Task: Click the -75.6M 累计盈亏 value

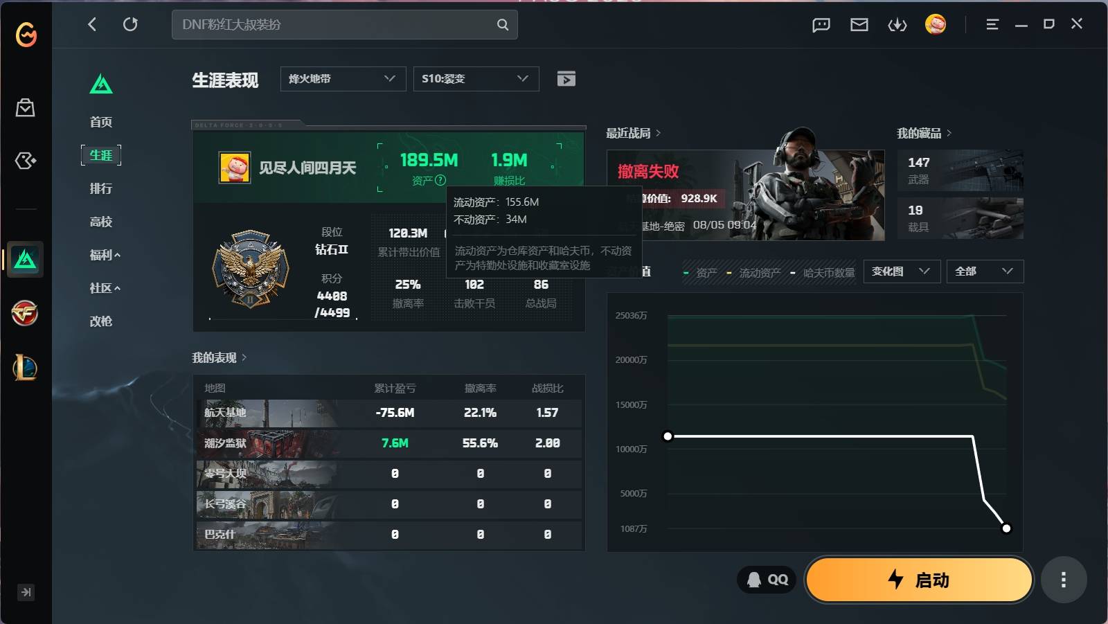Action: [x=395, y=413]
